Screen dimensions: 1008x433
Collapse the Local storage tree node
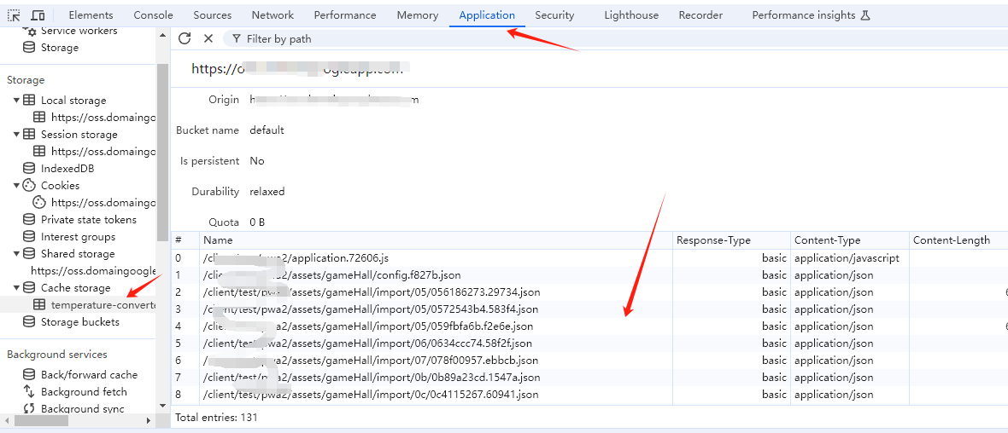click(16, 101)
